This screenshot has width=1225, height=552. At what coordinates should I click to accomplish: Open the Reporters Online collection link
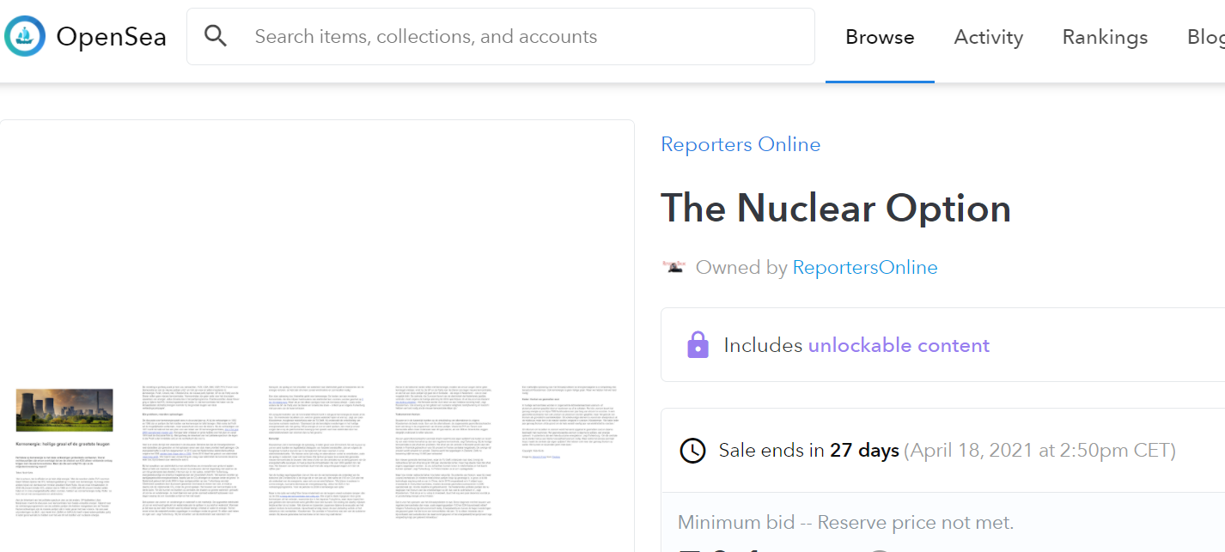coord(740,144)
